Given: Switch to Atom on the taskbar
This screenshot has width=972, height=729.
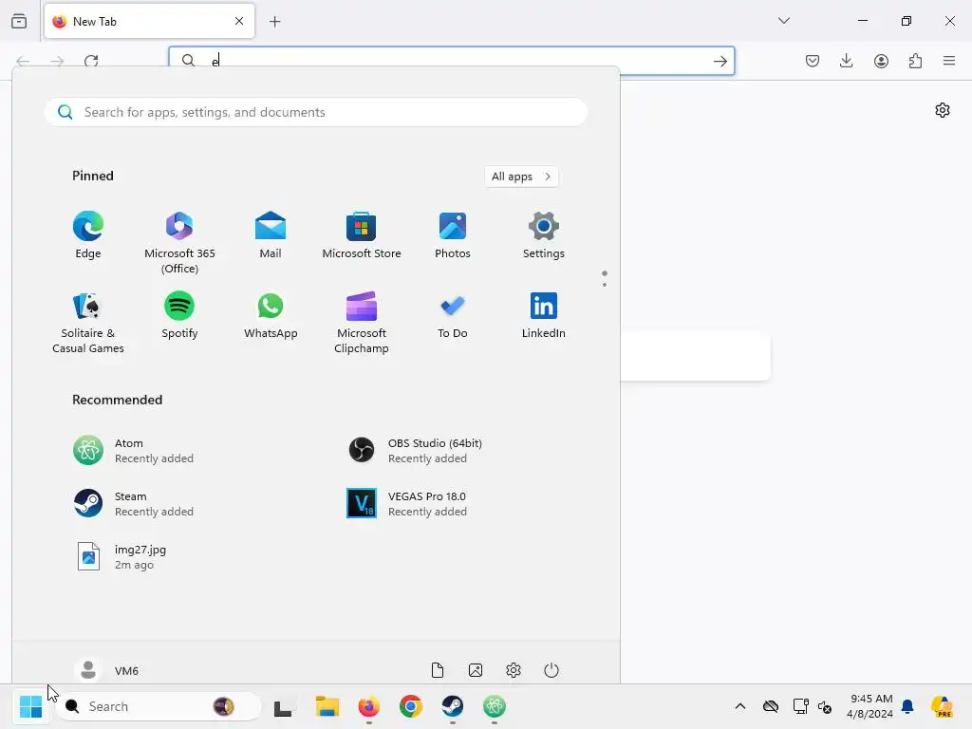Looking at the screenshot, I should point(494,706).
